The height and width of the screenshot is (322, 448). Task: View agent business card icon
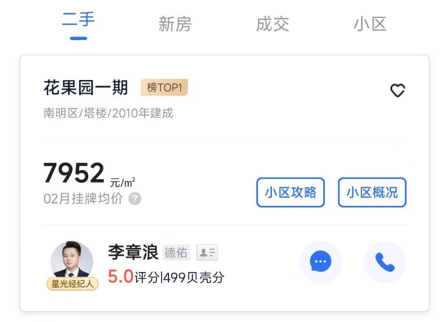[207, 252]
